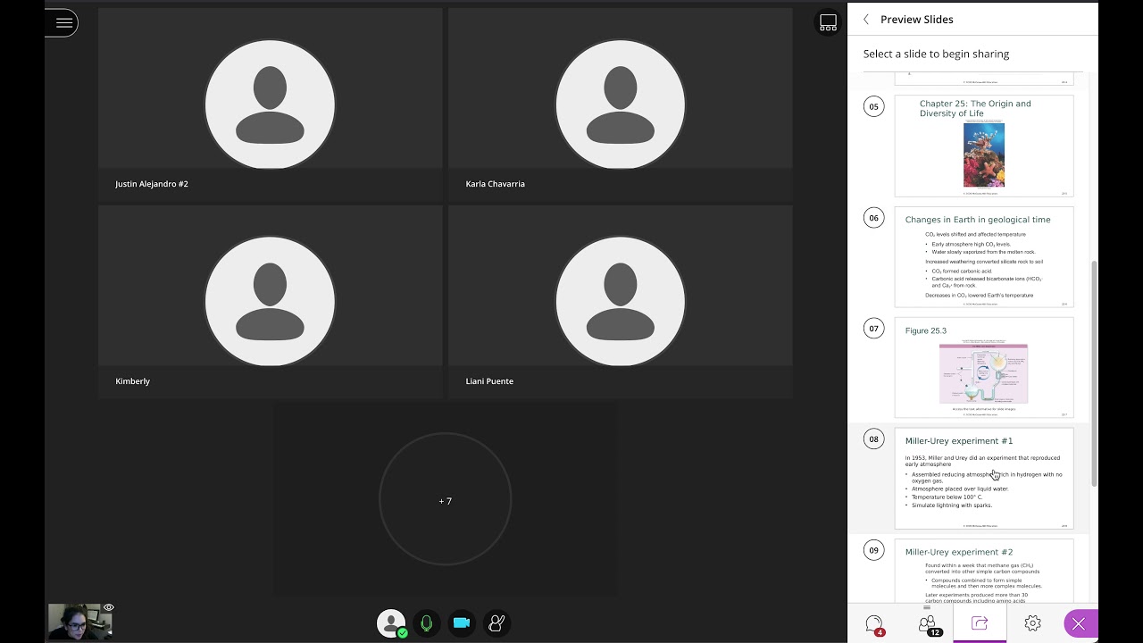Click the slide number 05 badge

pos(873,106)
